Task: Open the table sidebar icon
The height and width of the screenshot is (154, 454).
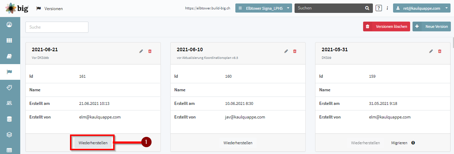Action: pyautogui.click(x=10, y=150)
